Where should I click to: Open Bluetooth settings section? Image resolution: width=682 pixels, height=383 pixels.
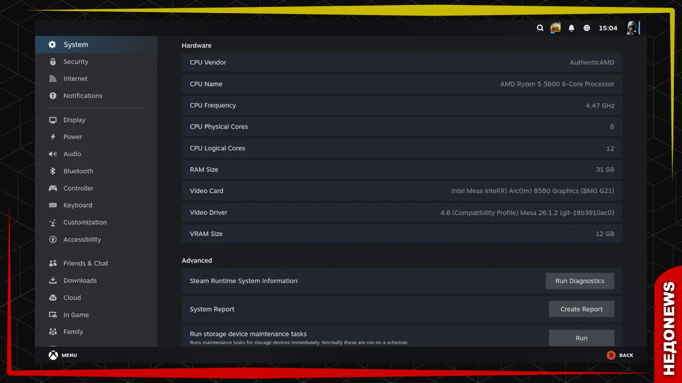[96, 171]
